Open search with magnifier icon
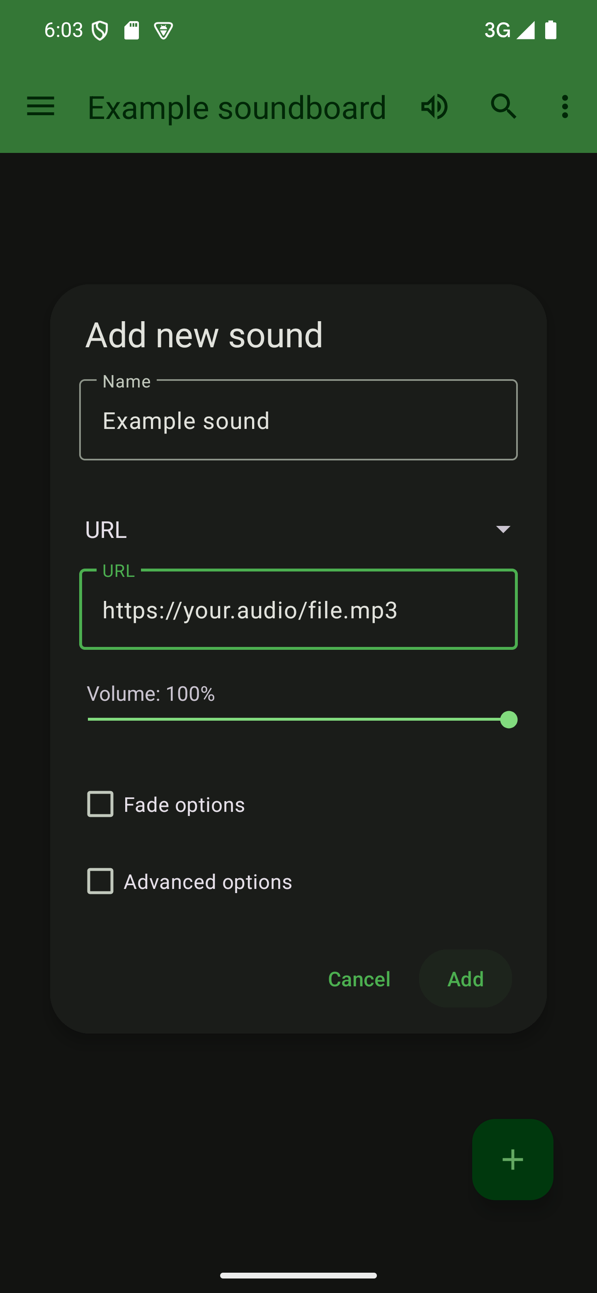 click(x=504, y=107)
